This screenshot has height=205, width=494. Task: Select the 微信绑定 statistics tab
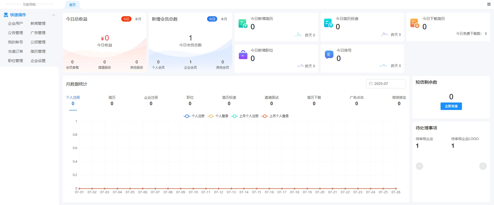pyautogui.click(x=399, y=101)
